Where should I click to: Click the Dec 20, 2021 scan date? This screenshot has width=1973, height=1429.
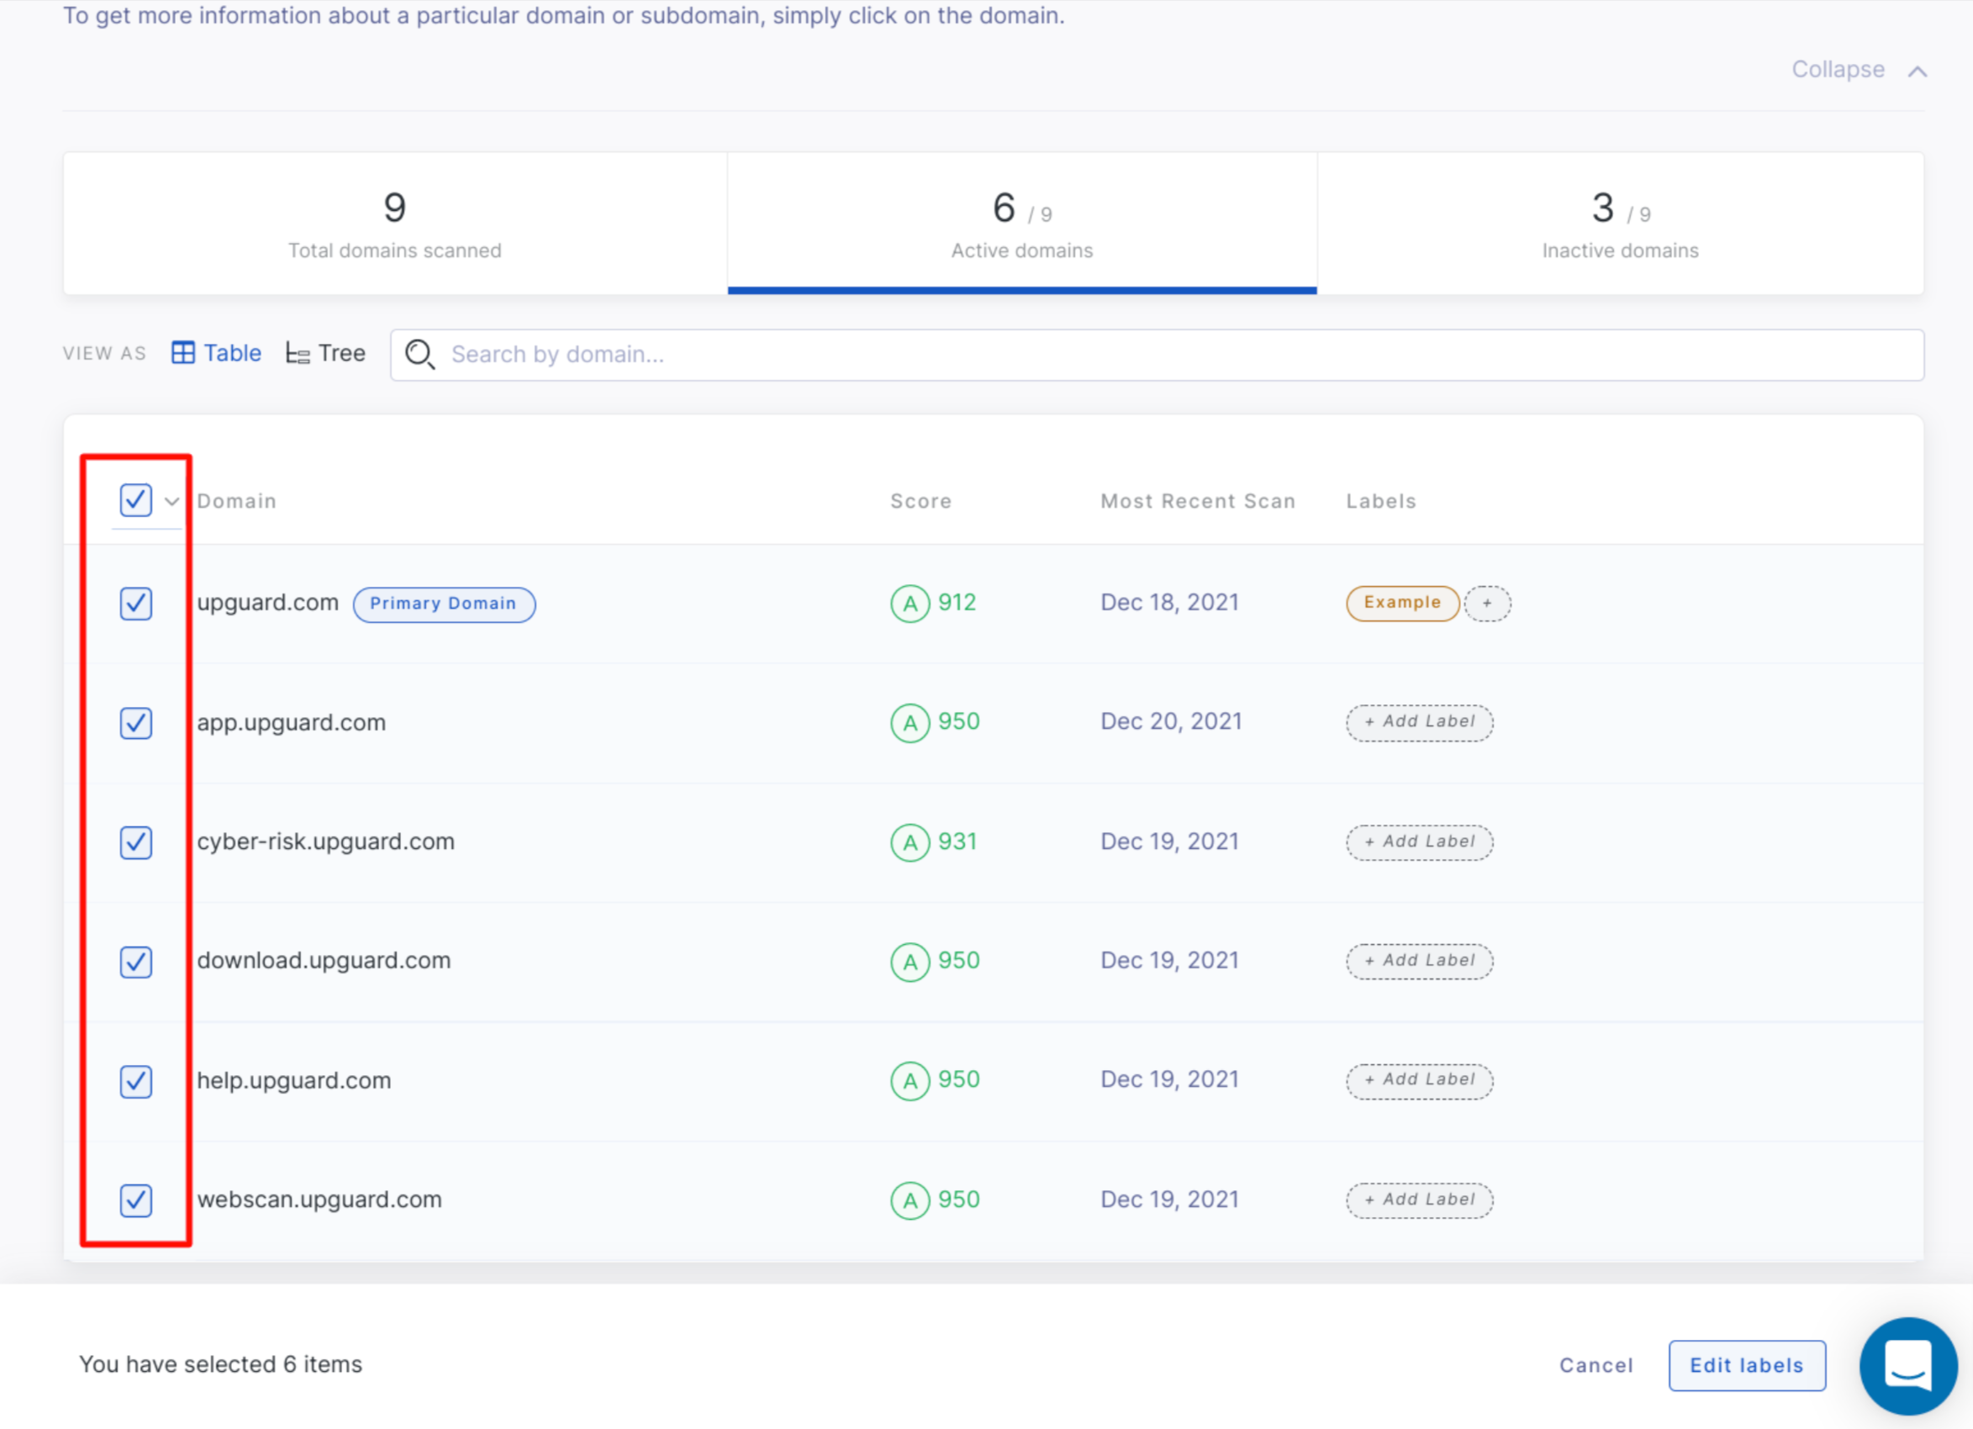[x=1171, y=722]
